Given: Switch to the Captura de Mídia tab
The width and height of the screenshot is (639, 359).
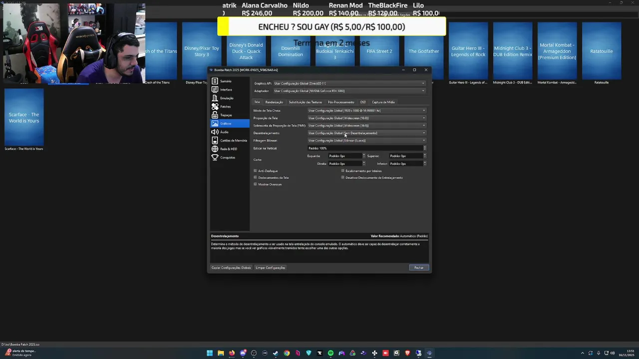Looking at the screenshot, I should click(x=383, y=102).
